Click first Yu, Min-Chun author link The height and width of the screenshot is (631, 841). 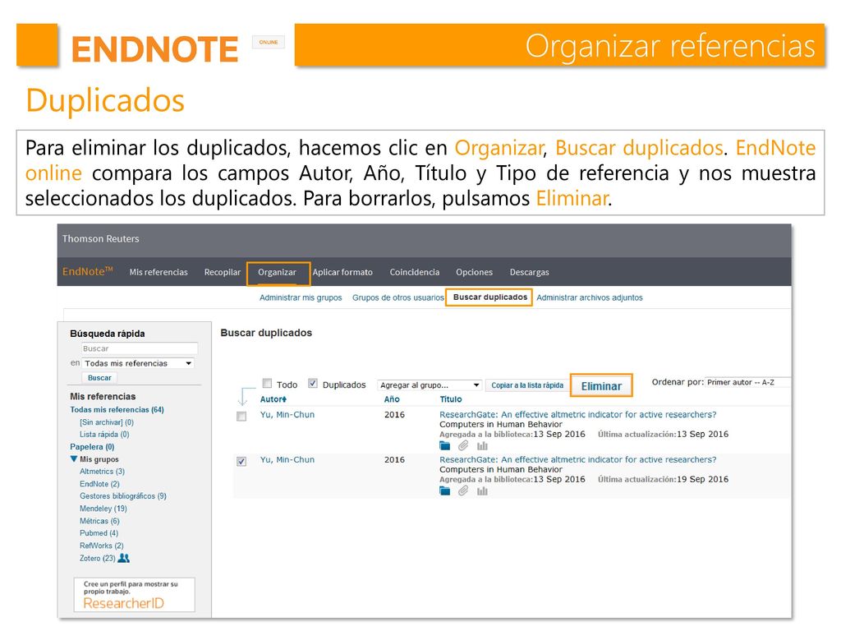point(287,414)
